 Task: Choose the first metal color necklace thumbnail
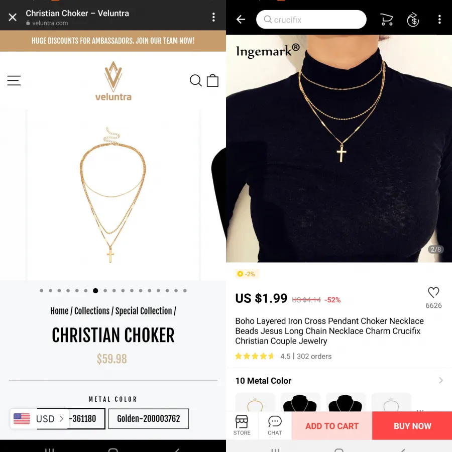click(x=255, y=402)
